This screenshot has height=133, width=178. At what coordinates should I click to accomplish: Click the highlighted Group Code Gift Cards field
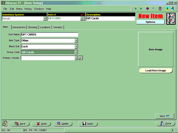48,52
